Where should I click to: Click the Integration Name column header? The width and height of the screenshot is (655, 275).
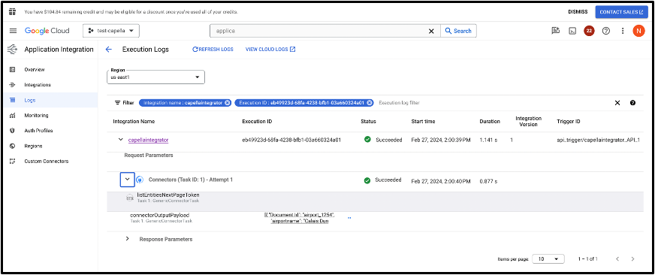point(134,122)
